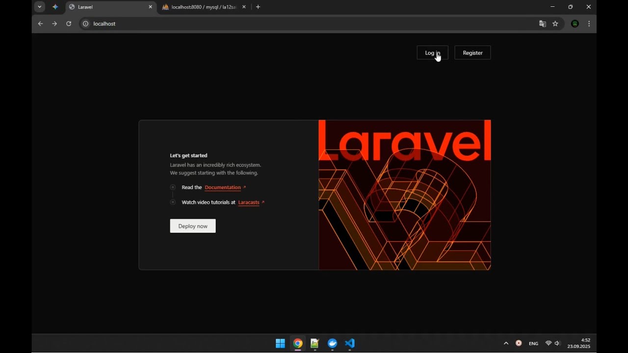
Task: Open the Windows Start menu
Action: pos(280,343)
